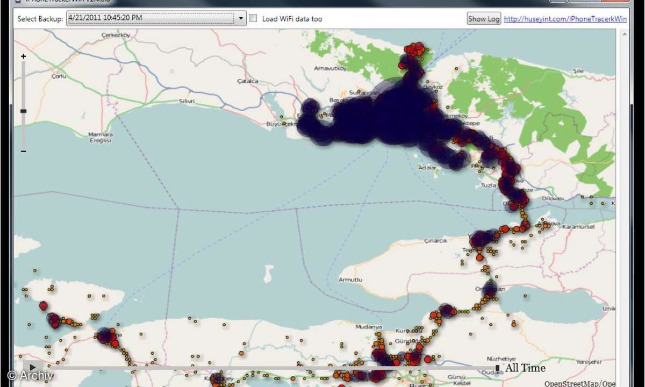Click the Arnavutköy map label

pos(330,68)
